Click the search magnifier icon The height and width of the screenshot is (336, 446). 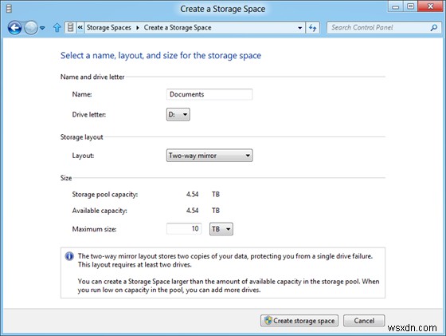click(x=434, y=28)
